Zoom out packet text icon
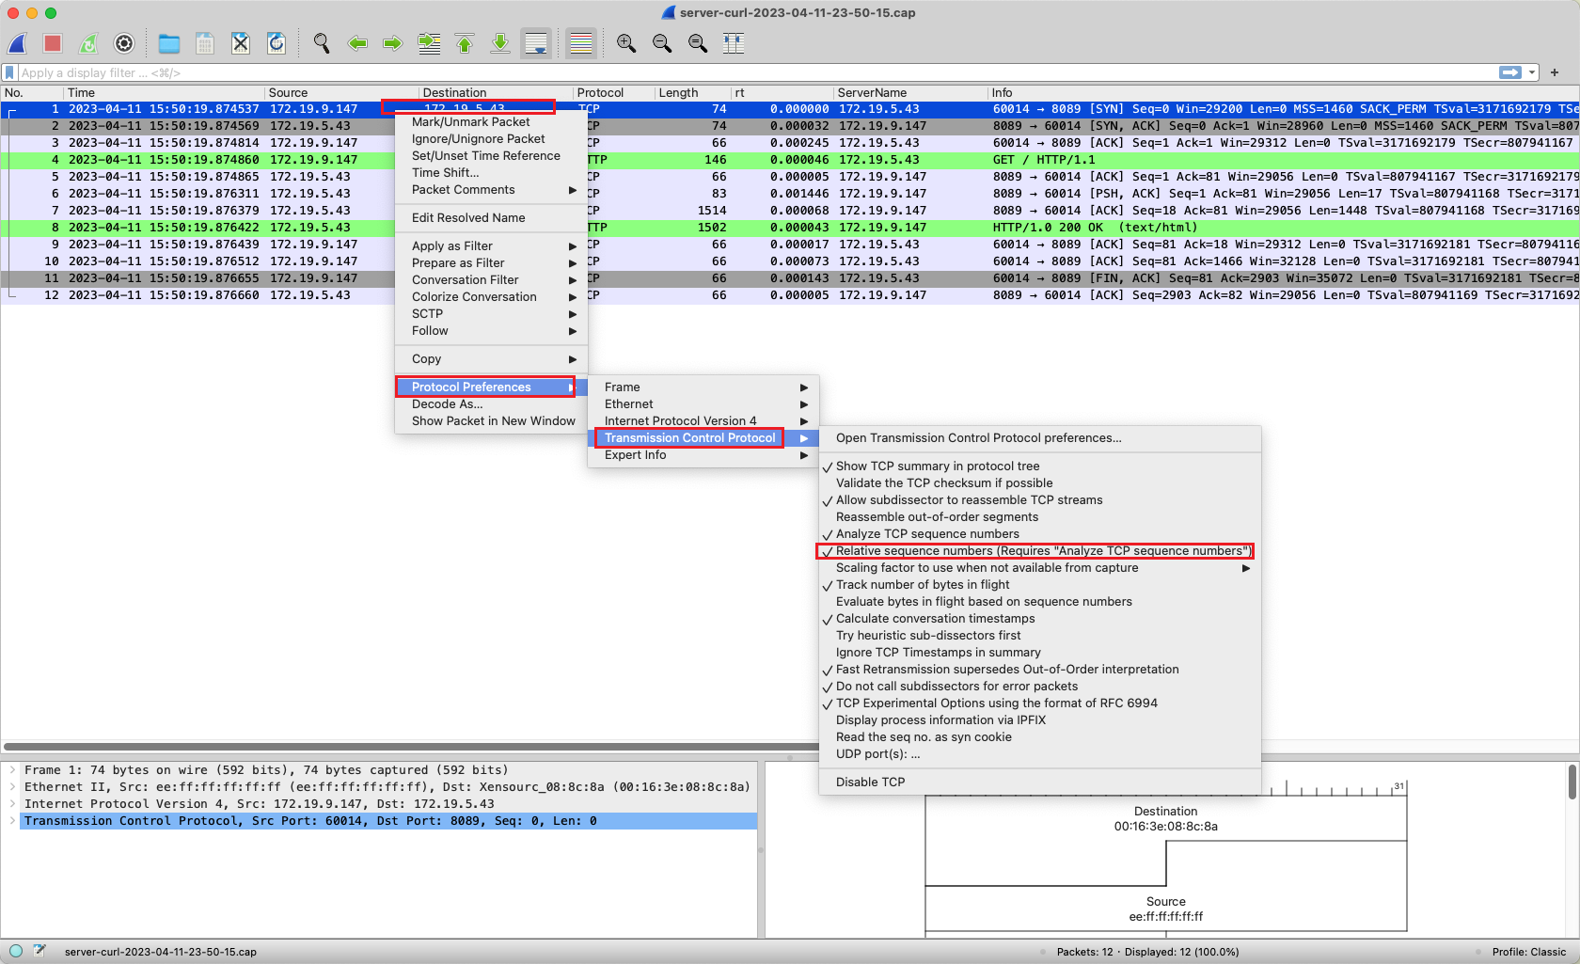1580x964 pixels. point(662,43)
